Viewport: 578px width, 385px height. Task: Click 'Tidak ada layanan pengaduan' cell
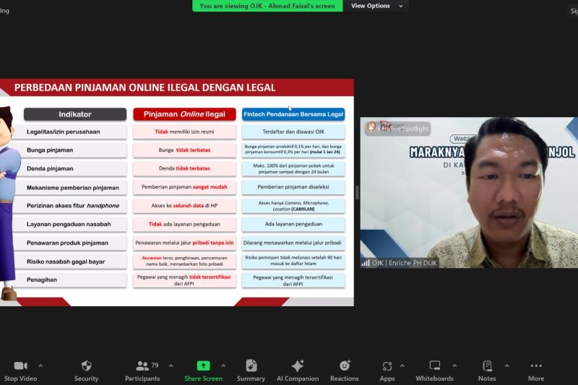[x=184, y=224]
